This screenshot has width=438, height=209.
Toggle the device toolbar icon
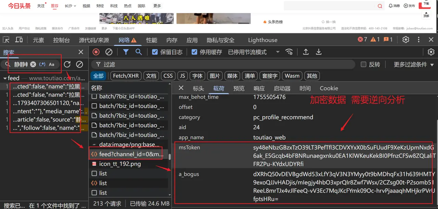(x=19, y=40)
